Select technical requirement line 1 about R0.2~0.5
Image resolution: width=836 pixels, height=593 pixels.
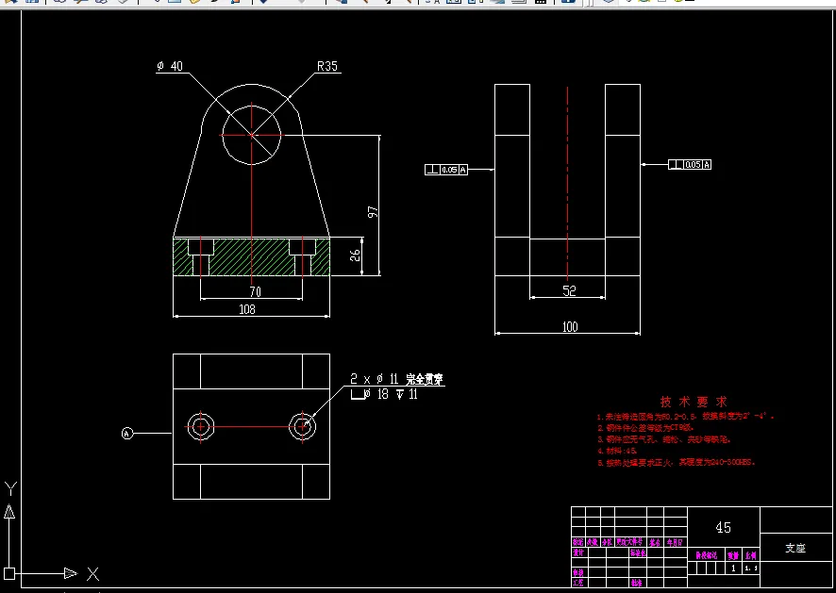(x=686, y=416)
